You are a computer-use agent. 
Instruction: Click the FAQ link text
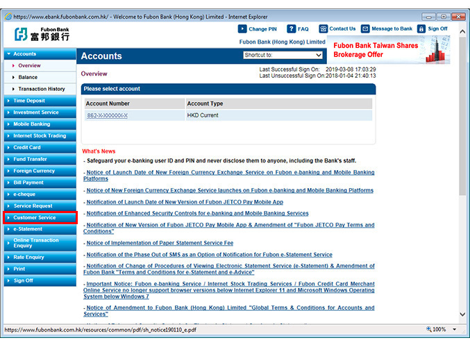pyautogui.click(x=303, y=29)
